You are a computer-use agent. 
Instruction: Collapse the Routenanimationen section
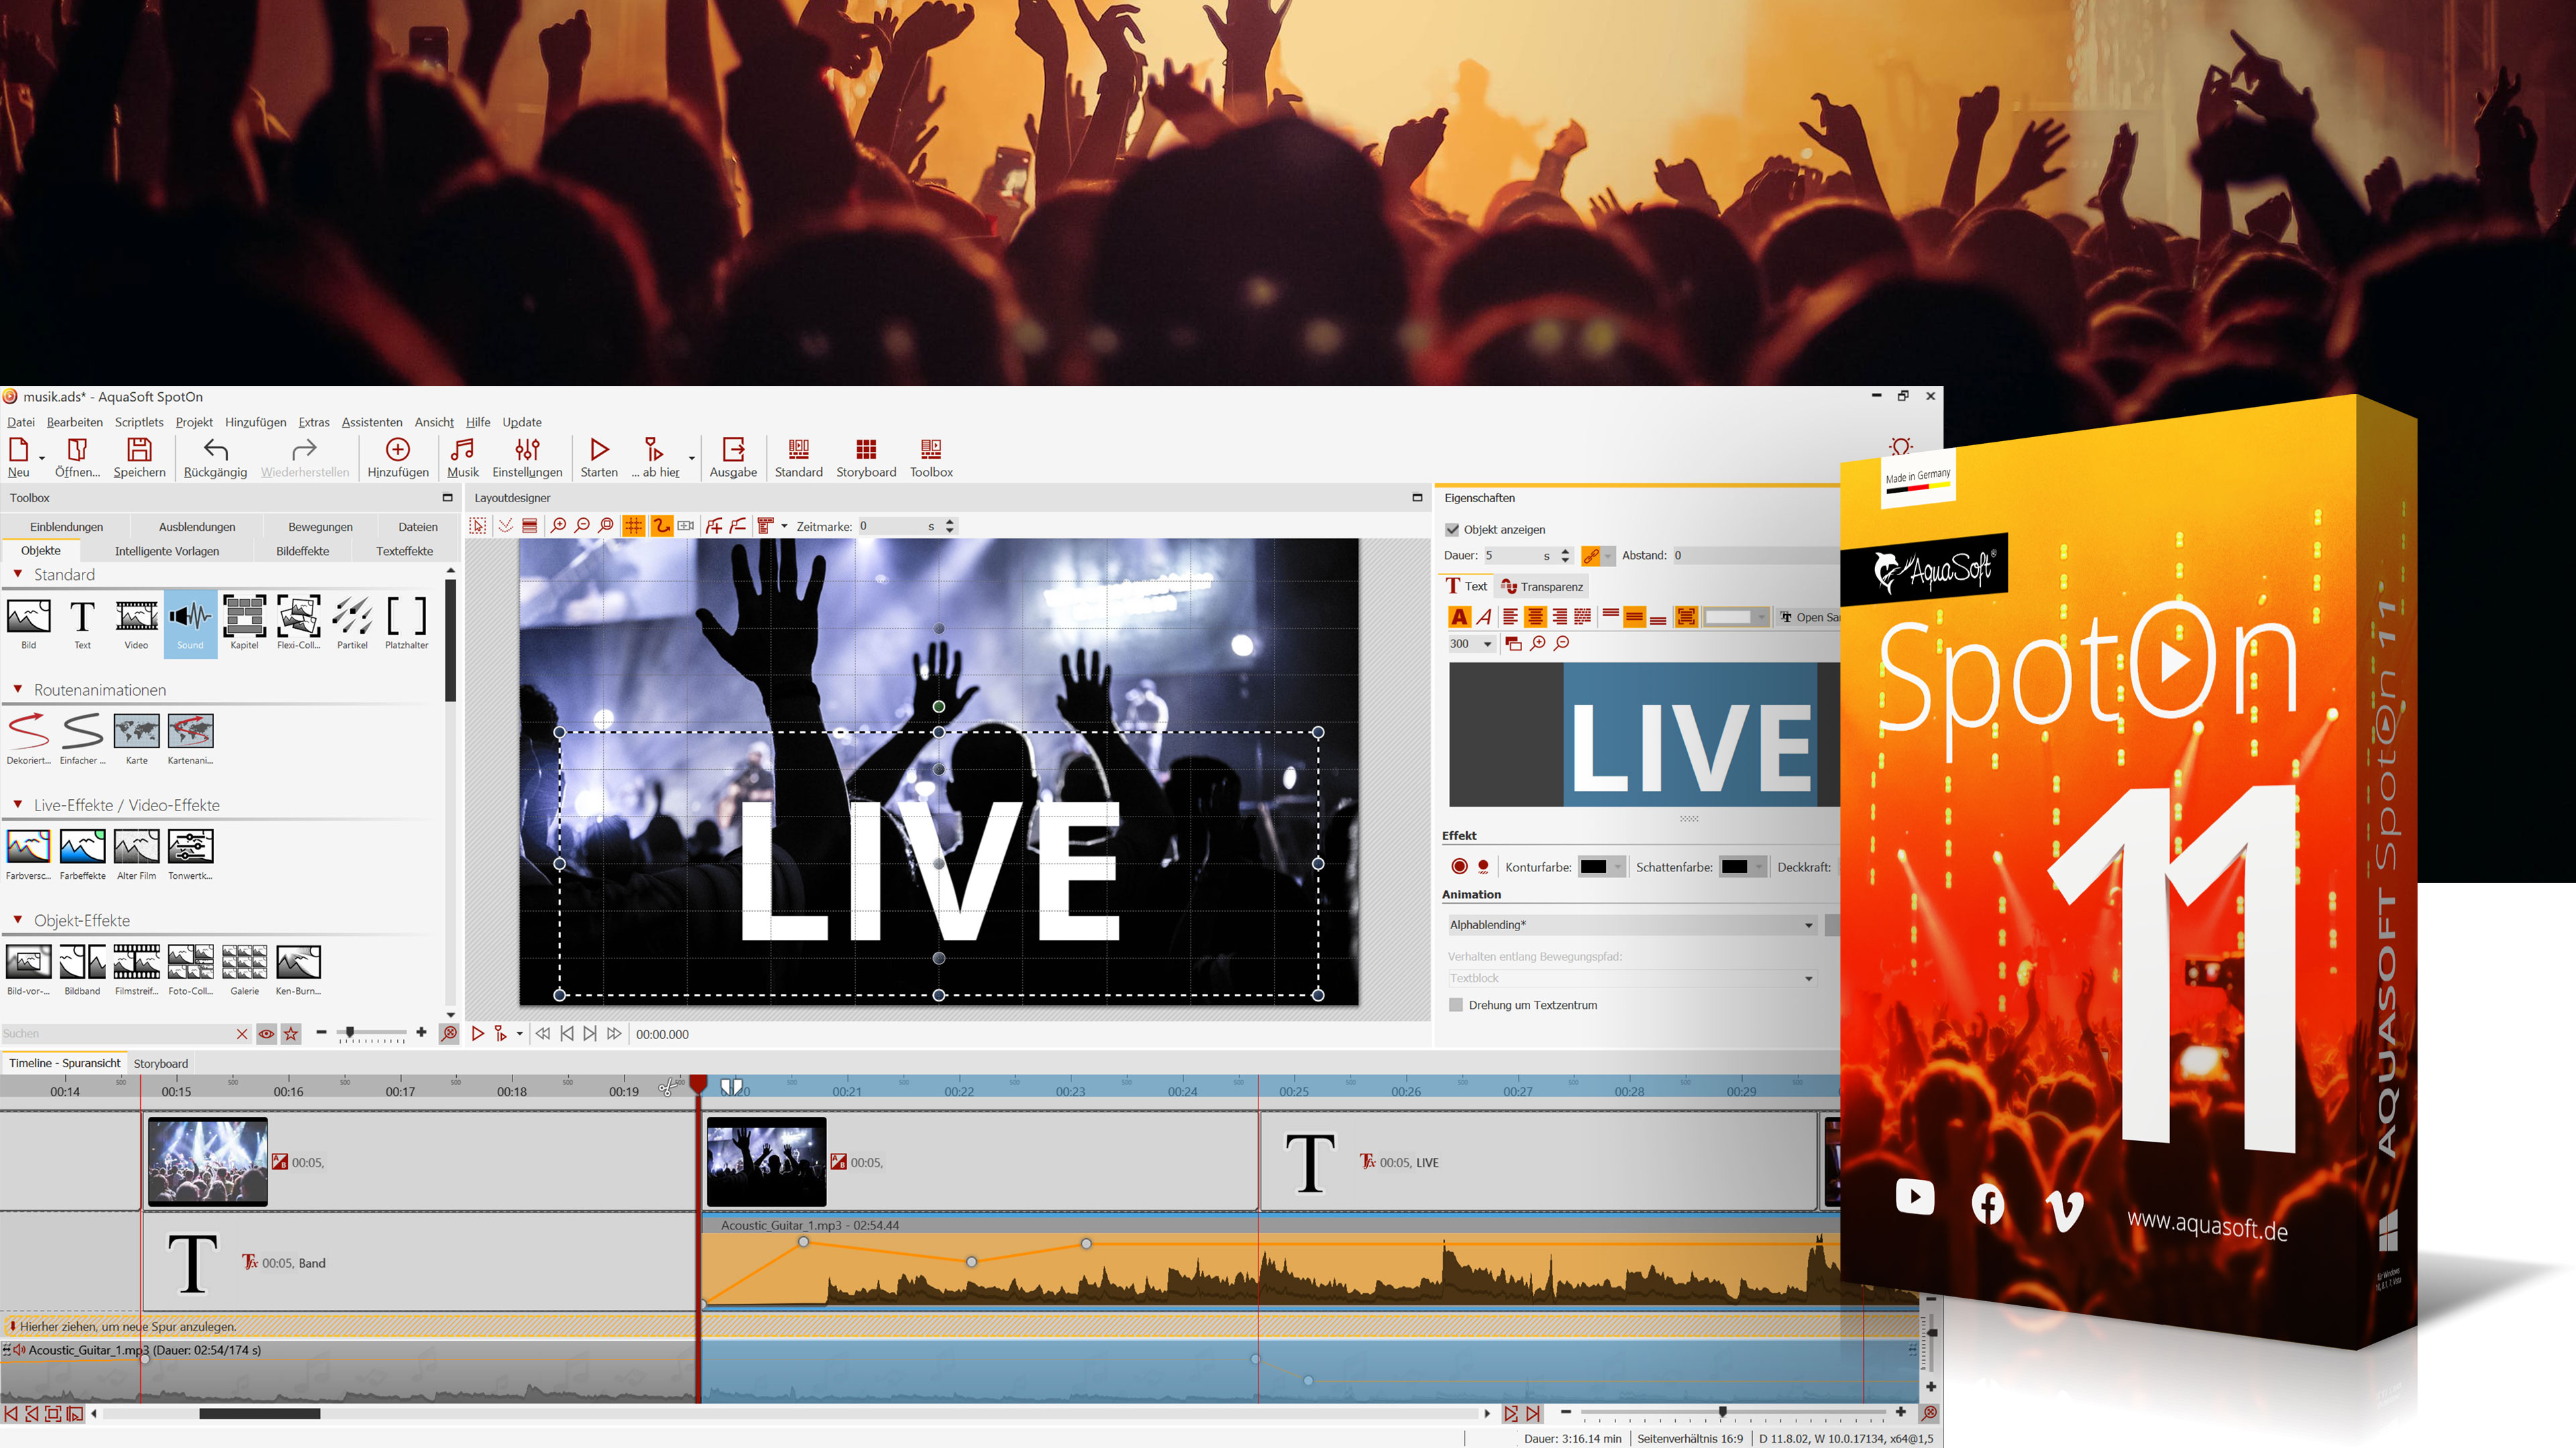(x=18, y=690)
